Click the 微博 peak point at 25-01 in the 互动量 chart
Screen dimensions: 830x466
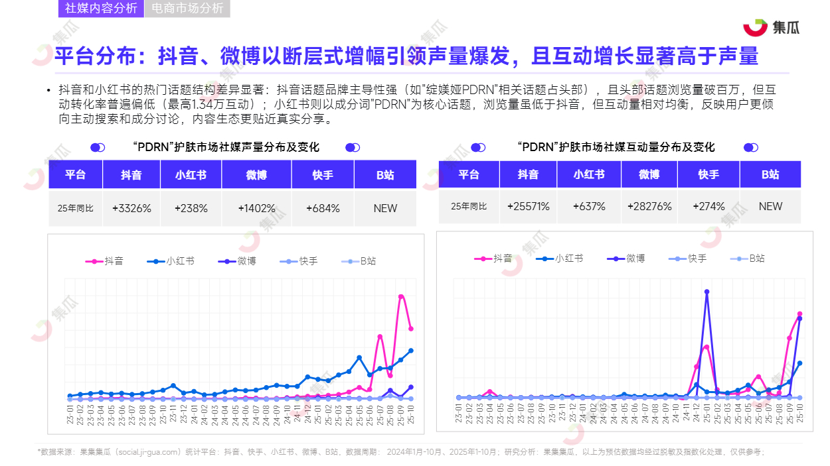pos(706,292)
